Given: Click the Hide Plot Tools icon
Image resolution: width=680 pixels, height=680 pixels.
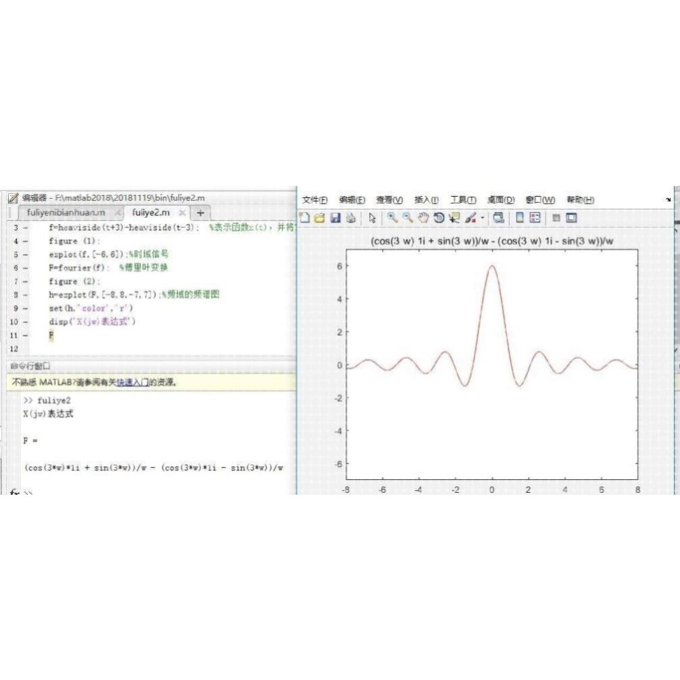Looking at the screenshot, I should tap(556, 218).
